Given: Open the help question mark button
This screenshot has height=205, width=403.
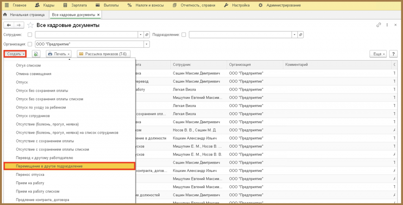Looking at the screenshot, I should (x=393, y=54).
